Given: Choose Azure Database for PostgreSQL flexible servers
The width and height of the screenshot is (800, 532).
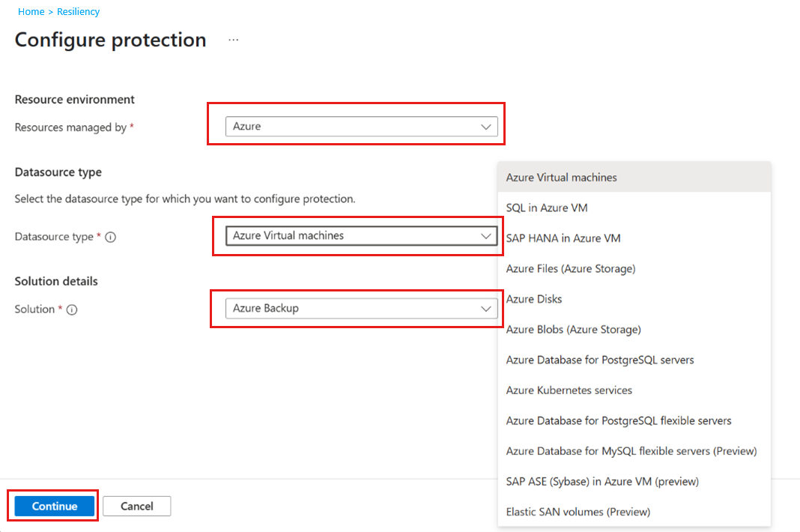Looking at the screenshot, I should click(634, 420).
